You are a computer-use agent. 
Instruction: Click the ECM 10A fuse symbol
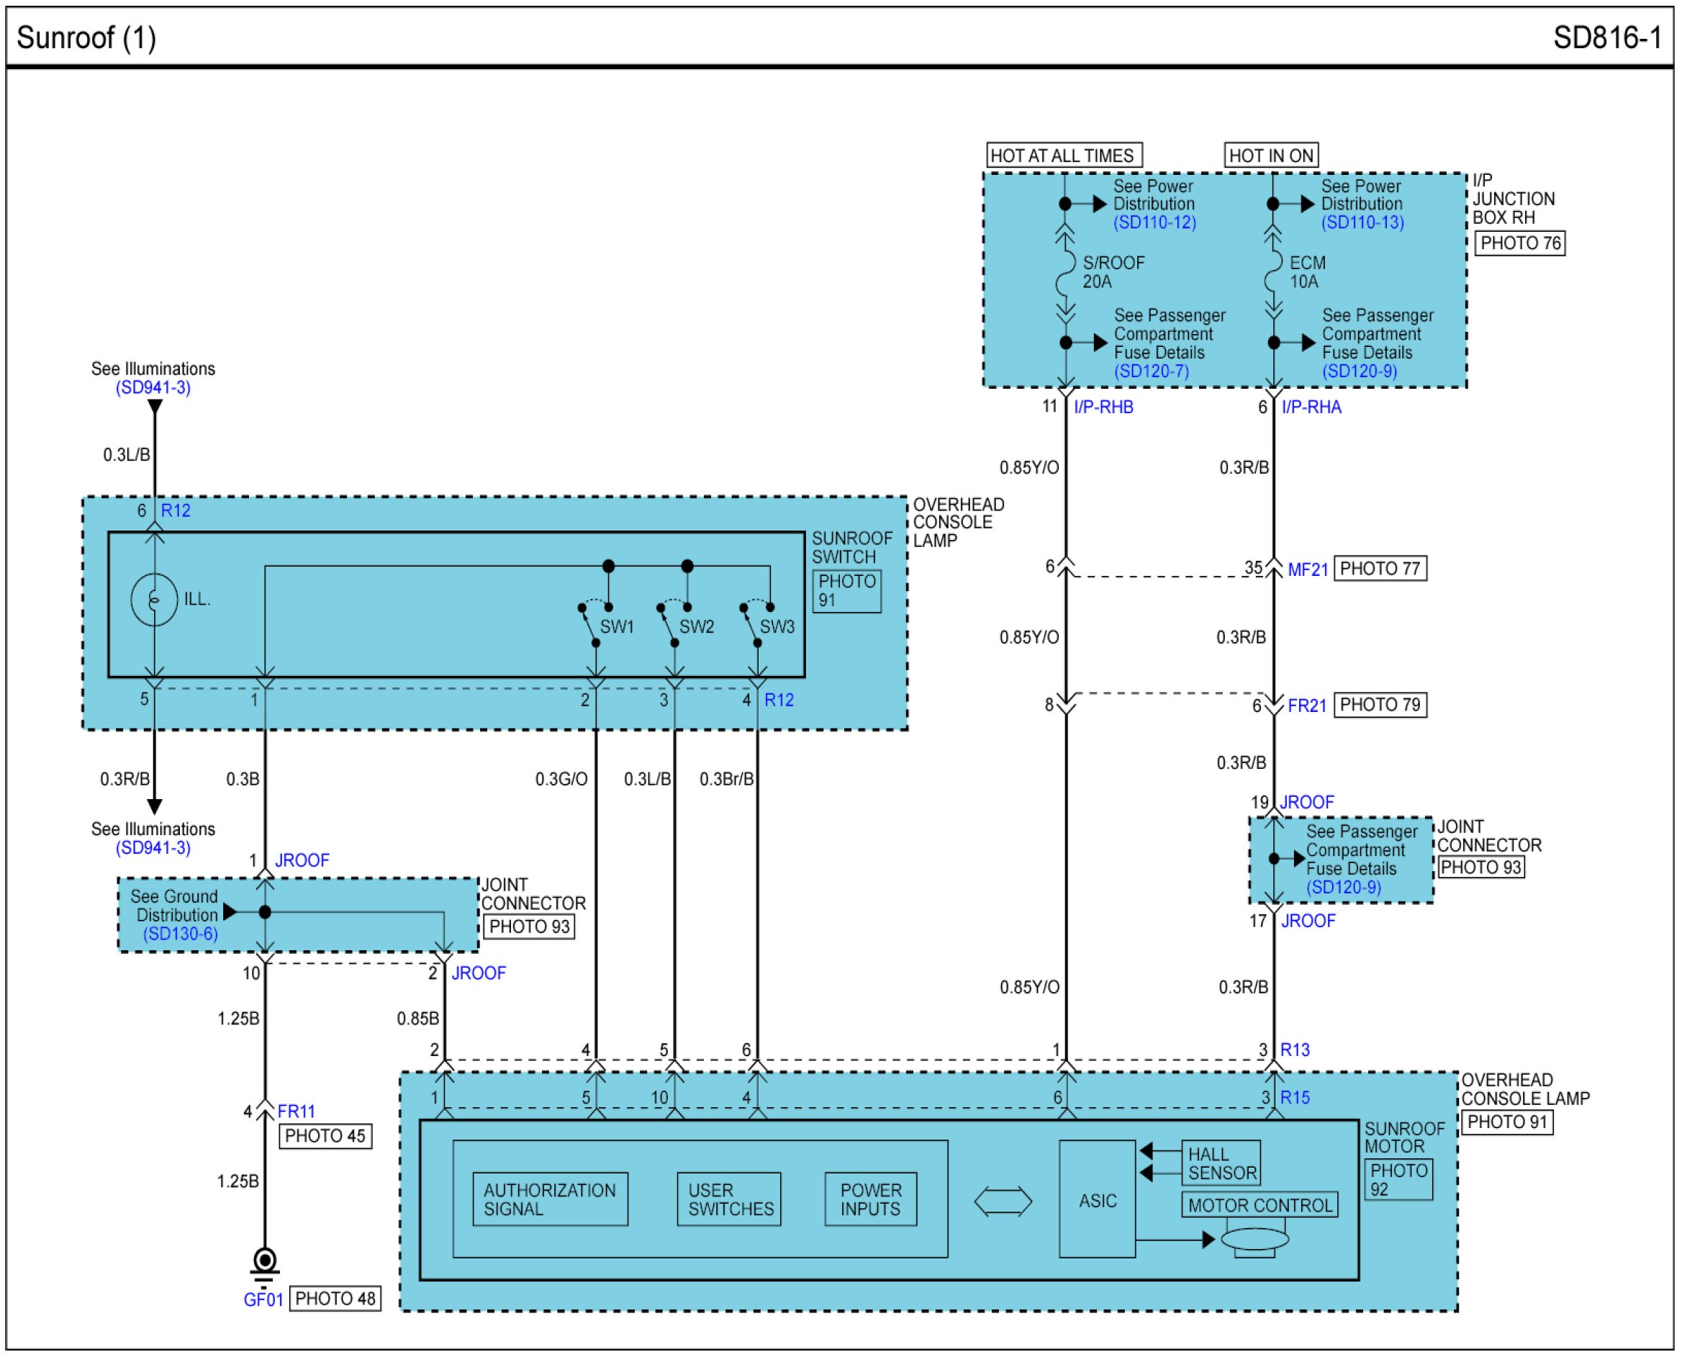(x=1273, y=273)
